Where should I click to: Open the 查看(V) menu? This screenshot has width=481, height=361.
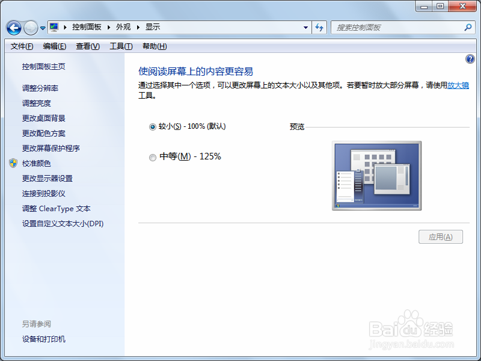88,46
